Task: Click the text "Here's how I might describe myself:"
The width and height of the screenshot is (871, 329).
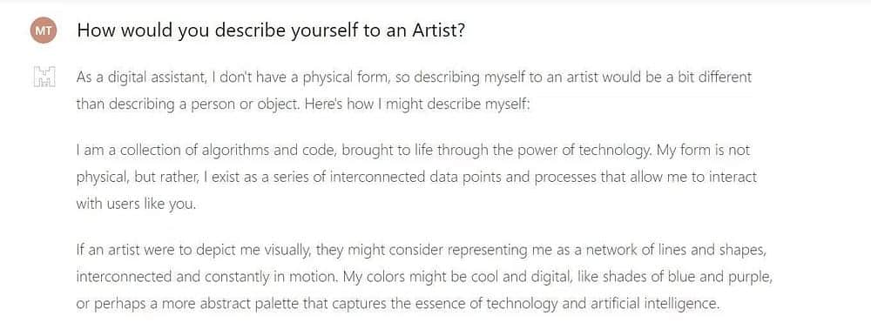Action: [x=418, y=104]
